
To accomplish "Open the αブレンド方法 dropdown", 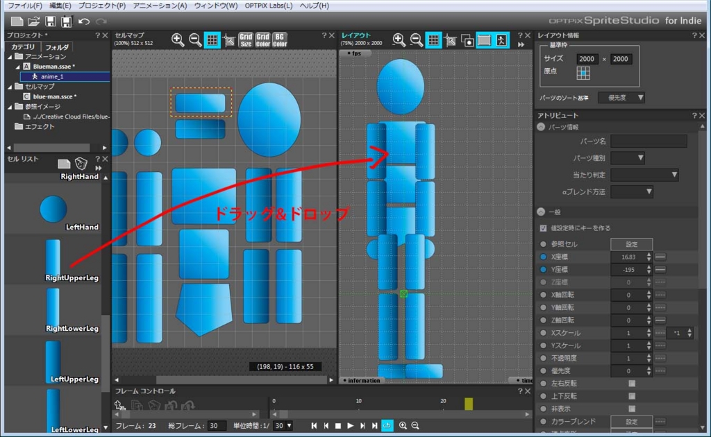I will pyautogui.click(x=632, y=192).
